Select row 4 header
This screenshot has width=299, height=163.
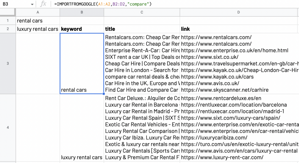[x=8, y=128]
